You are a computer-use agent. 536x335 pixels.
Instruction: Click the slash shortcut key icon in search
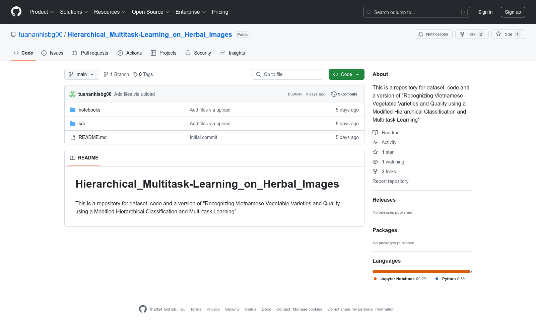click(464, 12)
